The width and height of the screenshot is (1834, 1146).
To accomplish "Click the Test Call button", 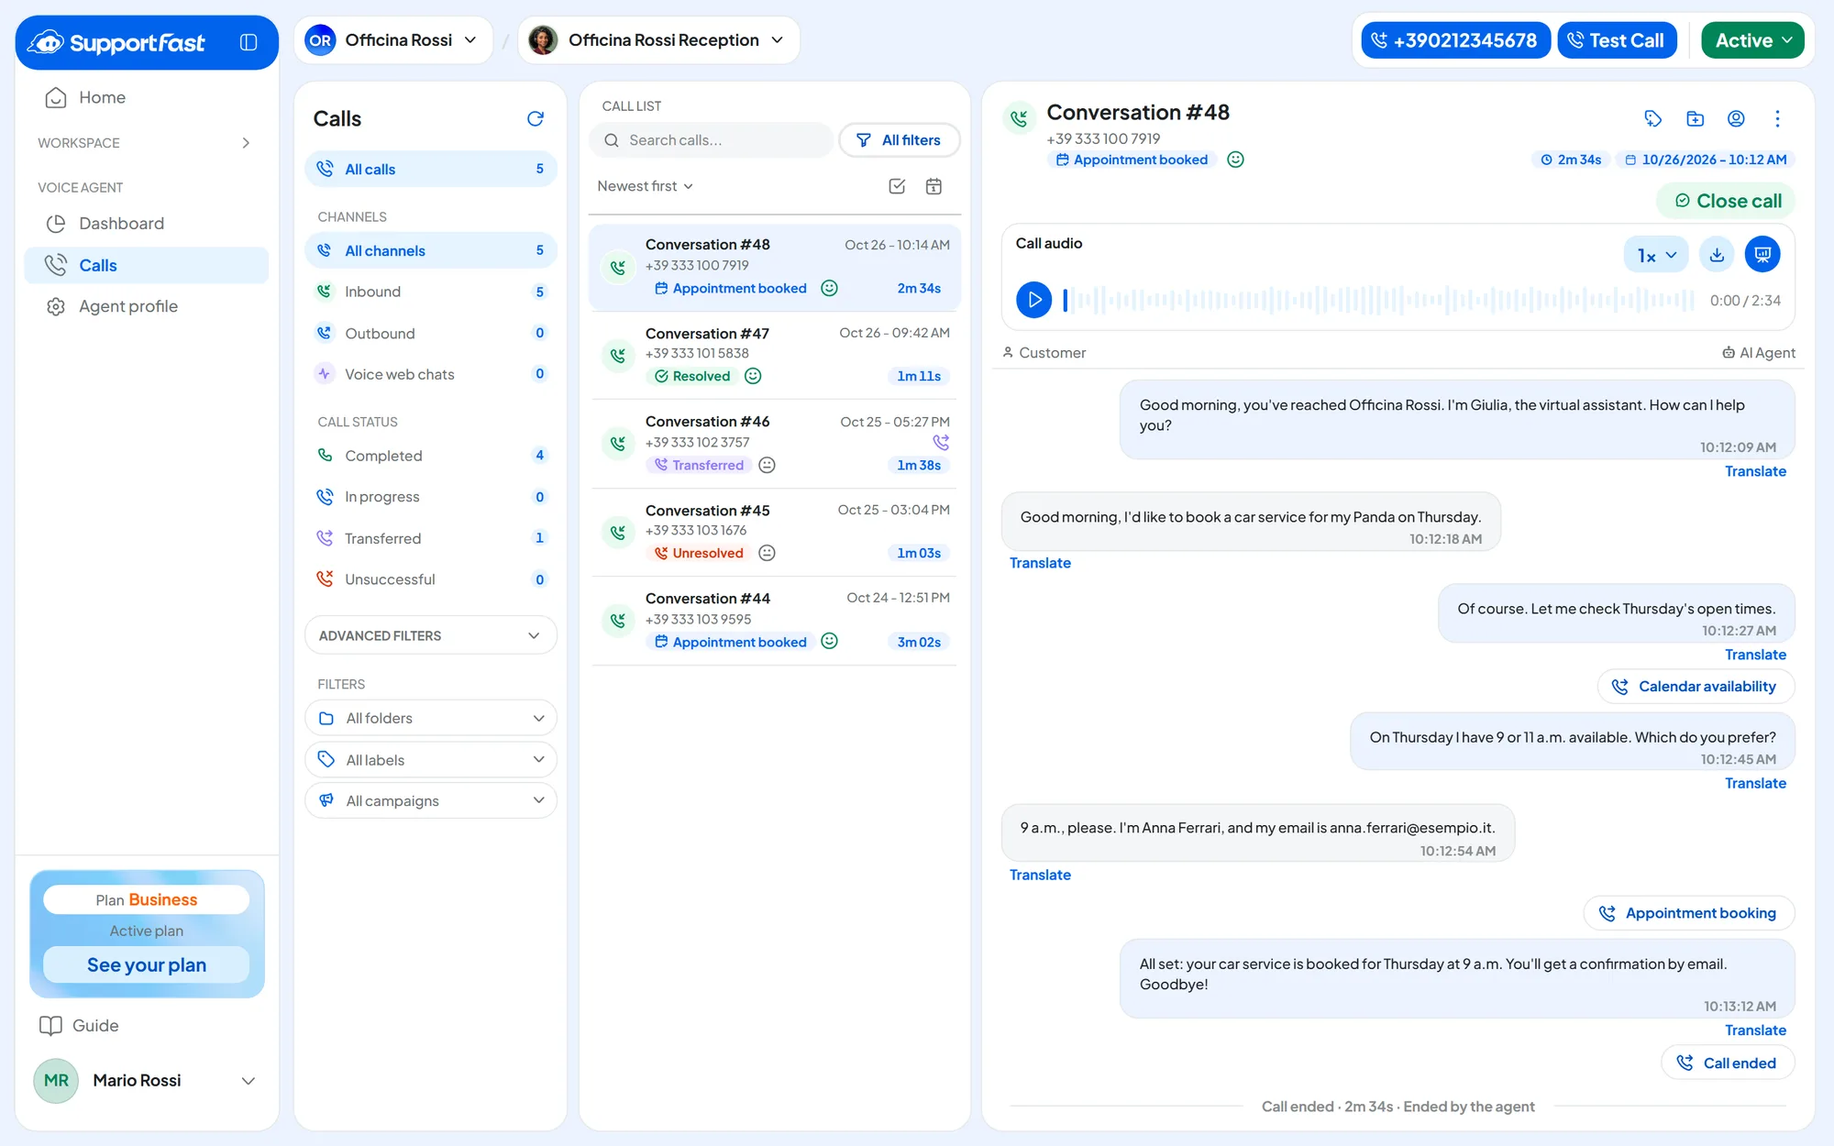I will pos(1617,40).
